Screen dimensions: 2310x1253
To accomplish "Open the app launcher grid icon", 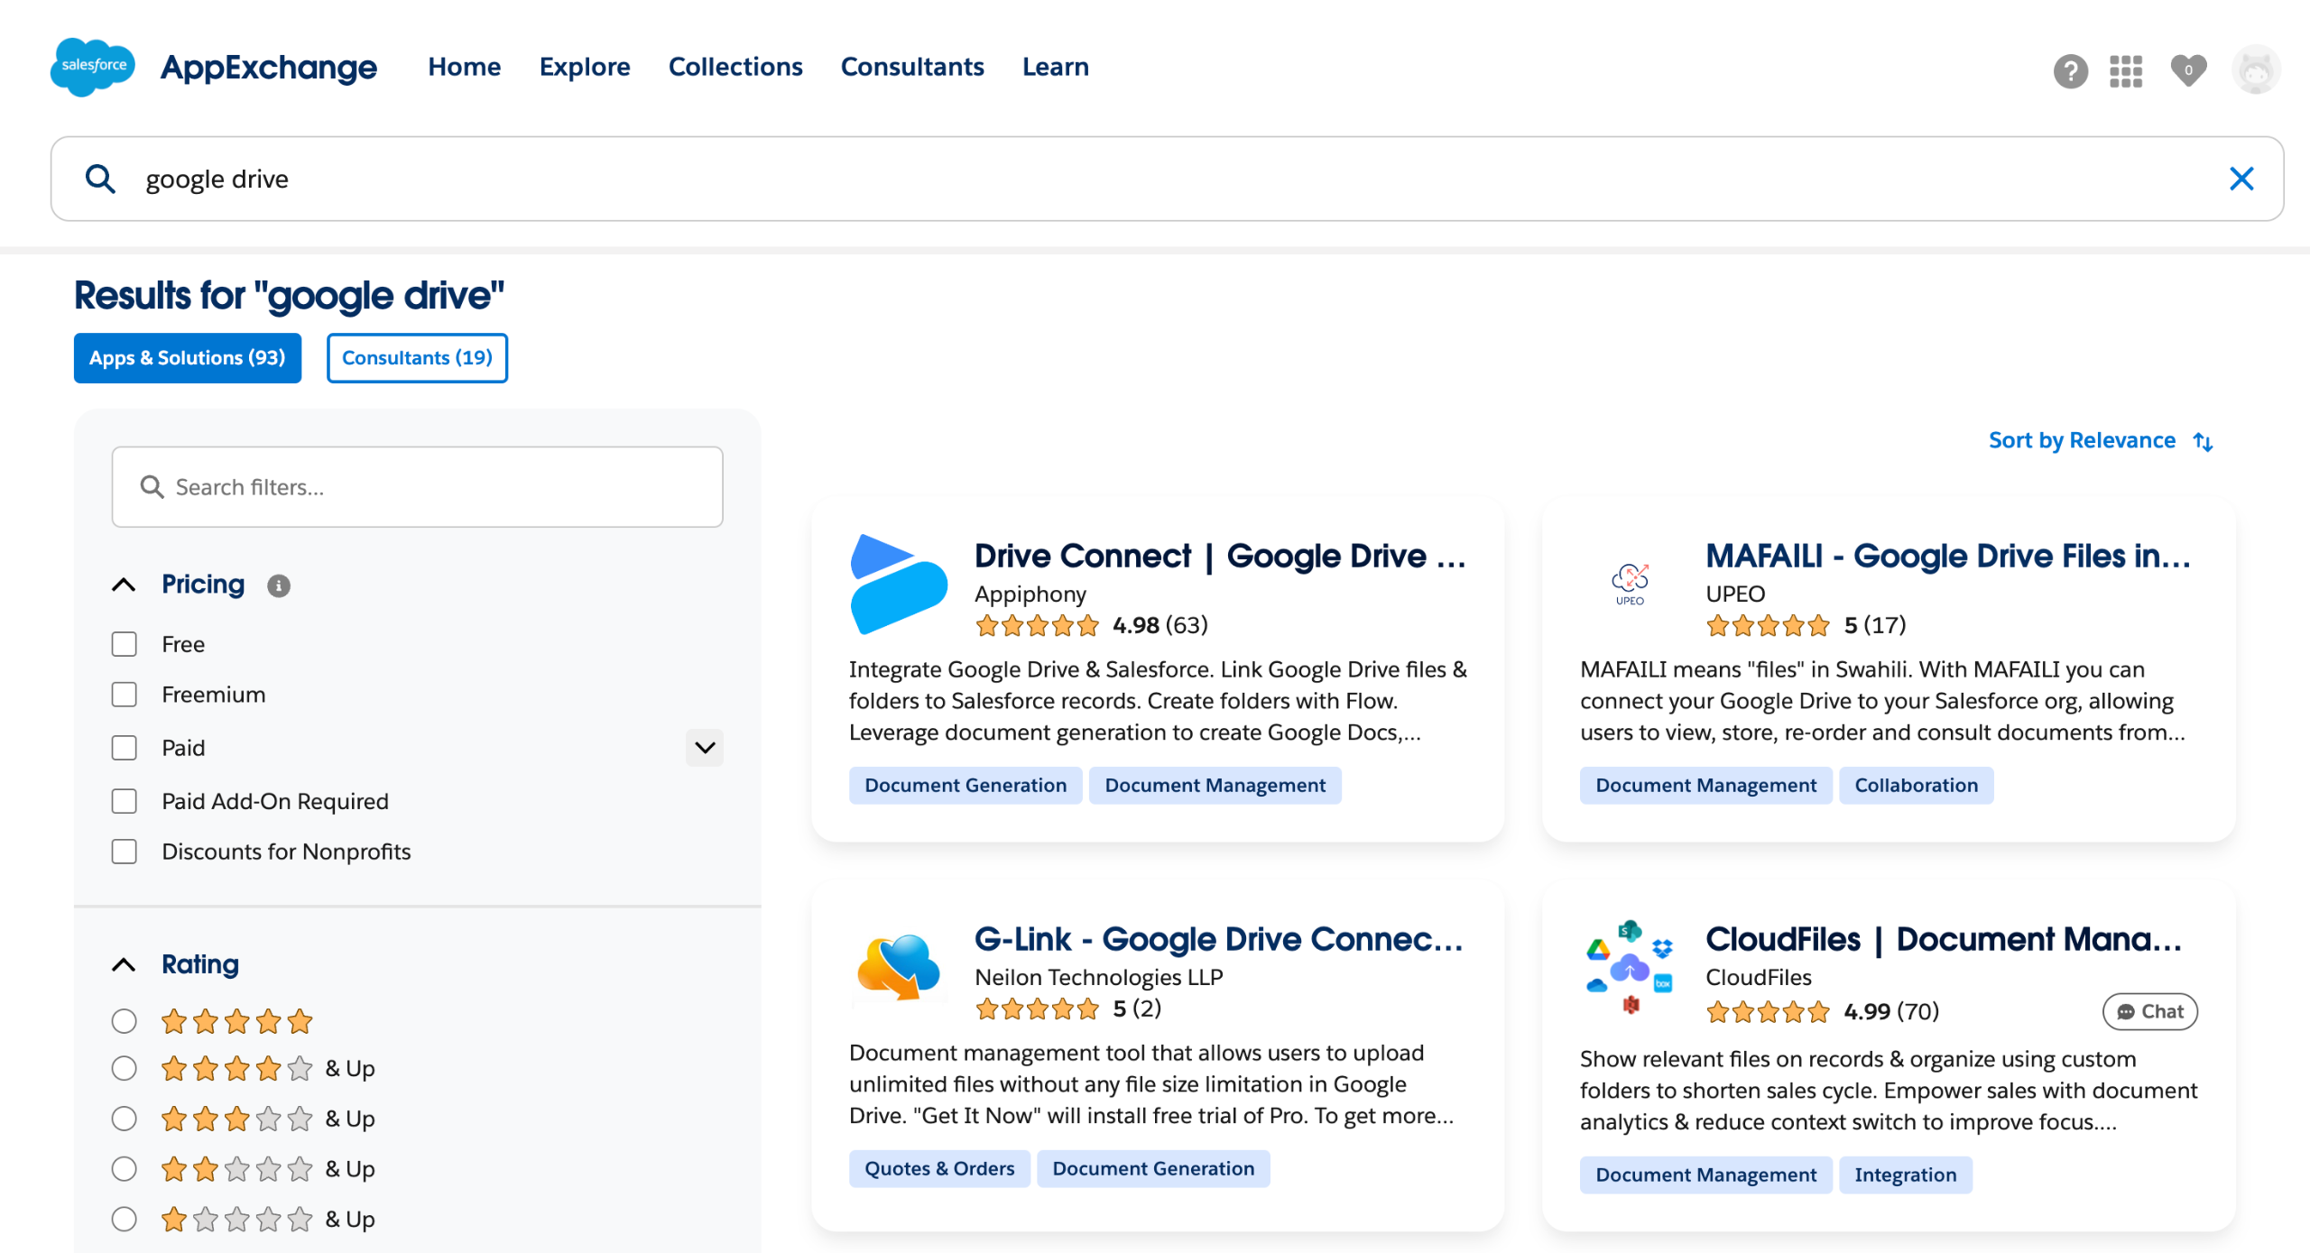I will click(x=2125, y=70).
